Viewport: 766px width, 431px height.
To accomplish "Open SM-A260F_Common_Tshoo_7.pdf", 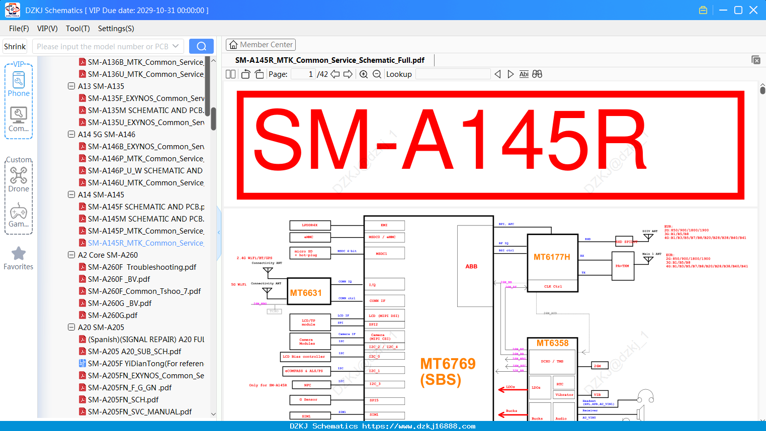I will pyautogui.click(x=140, y=291).
